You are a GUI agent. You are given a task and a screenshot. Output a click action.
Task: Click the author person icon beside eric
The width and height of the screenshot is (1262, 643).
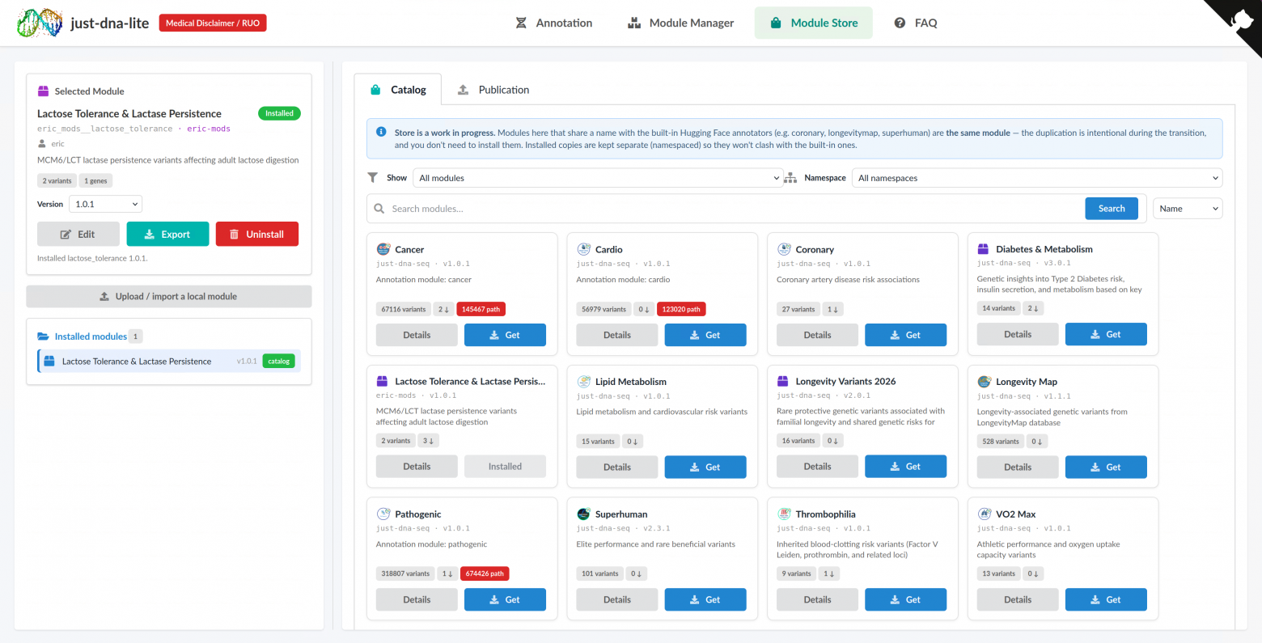pos(42,144)
